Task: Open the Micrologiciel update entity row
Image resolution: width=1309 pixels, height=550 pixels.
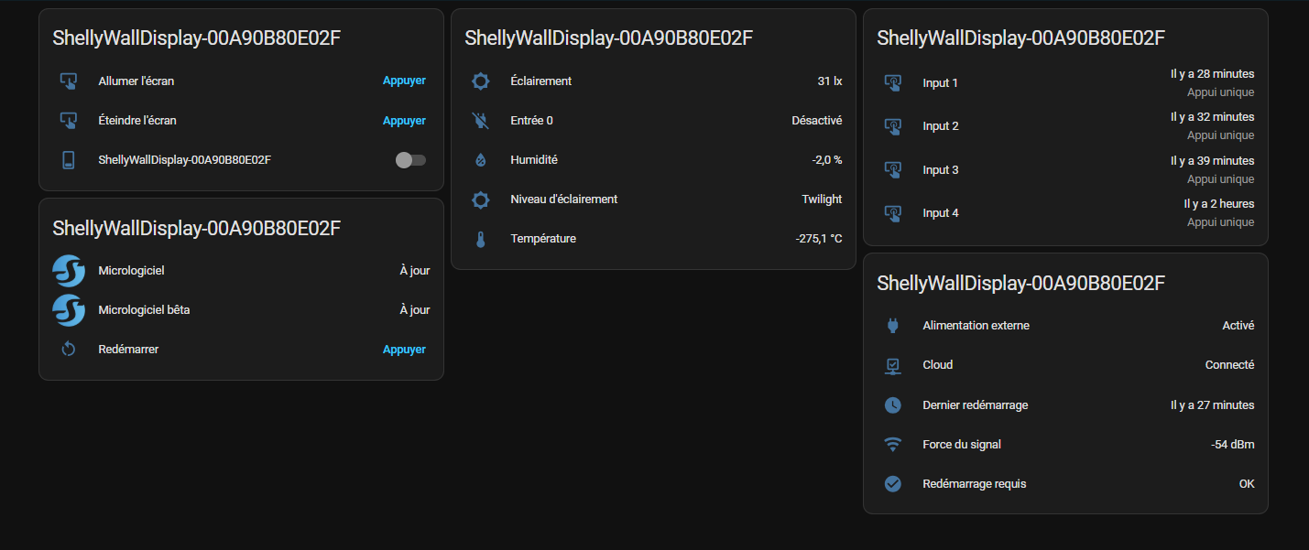Action: (241, 271)
